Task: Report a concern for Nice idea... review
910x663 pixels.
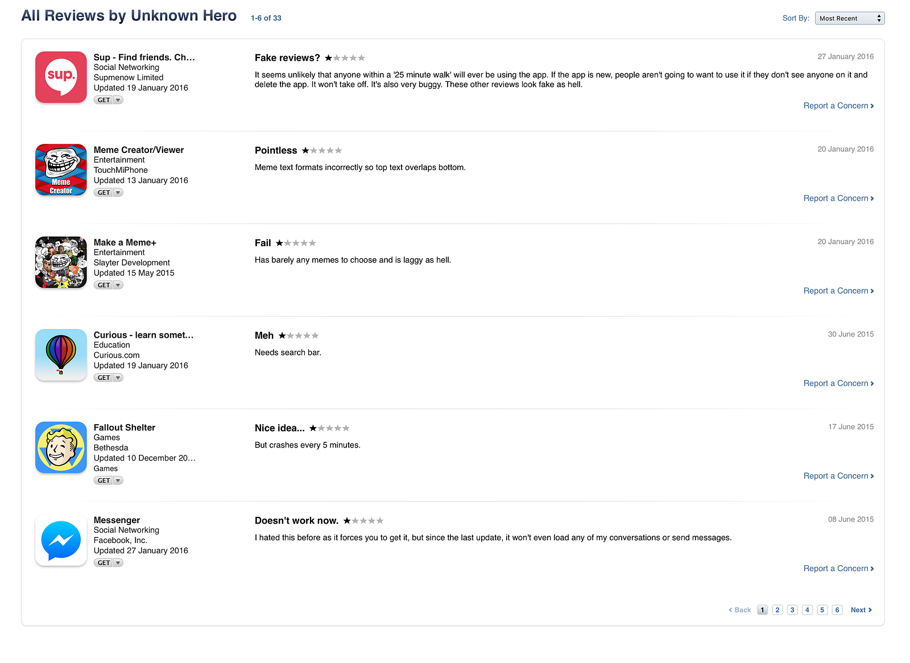Action: coord(838,476)
